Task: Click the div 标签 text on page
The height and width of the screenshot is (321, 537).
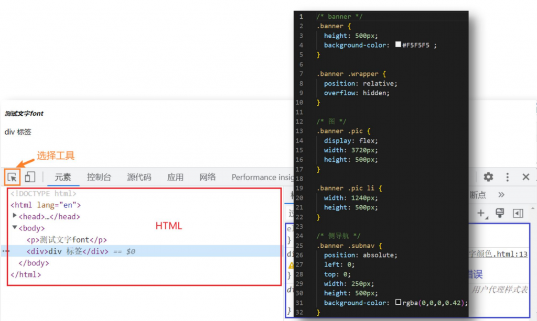Action: [18, 132]
